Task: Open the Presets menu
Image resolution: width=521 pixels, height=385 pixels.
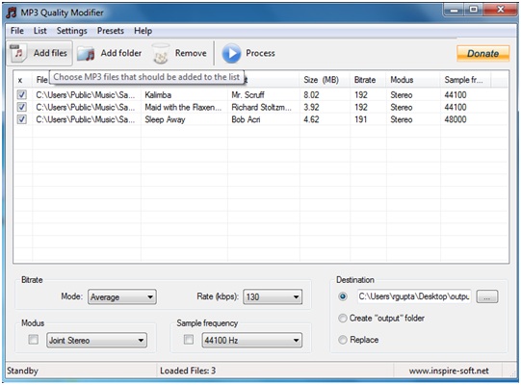Action: pos(111,31)
